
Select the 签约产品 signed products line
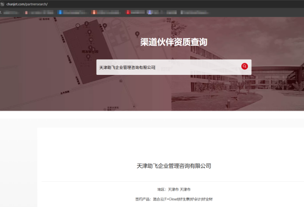tap(174, 199)
